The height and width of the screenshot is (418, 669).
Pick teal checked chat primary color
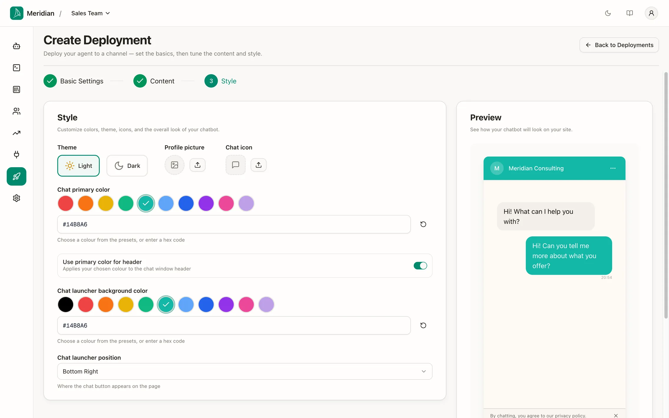[146, 203]
